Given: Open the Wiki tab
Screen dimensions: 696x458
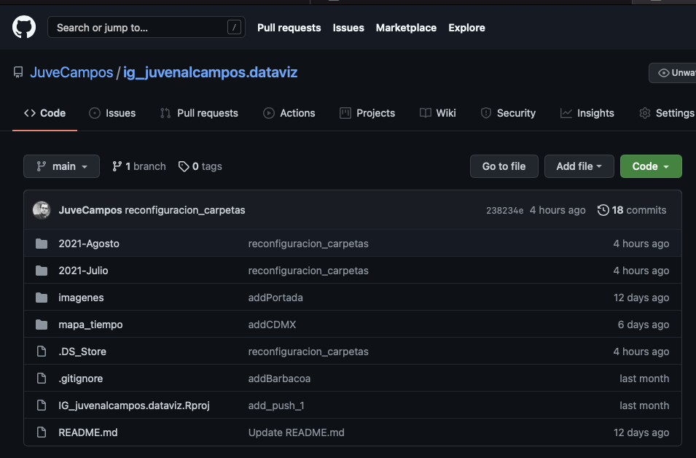Looking at the screenshot, I should click(438, 113).
